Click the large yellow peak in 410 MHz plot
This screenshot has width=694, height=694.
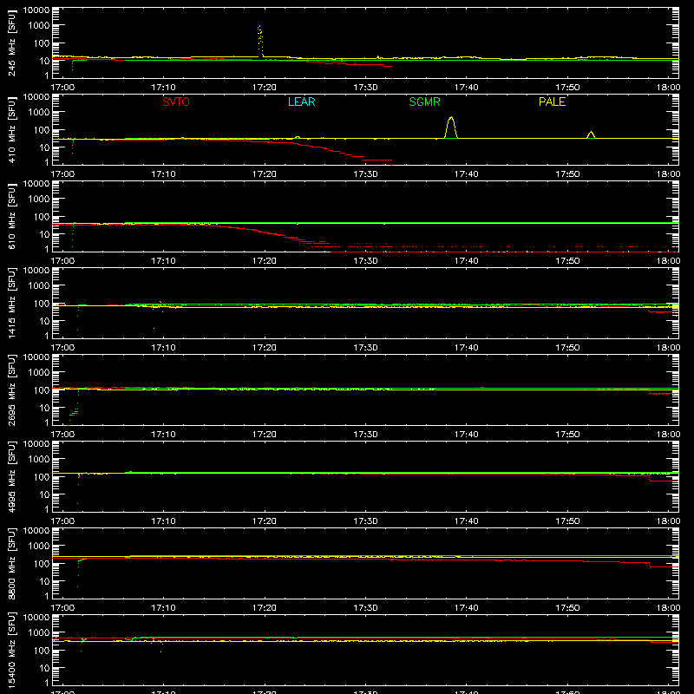(x=451, y=128)
